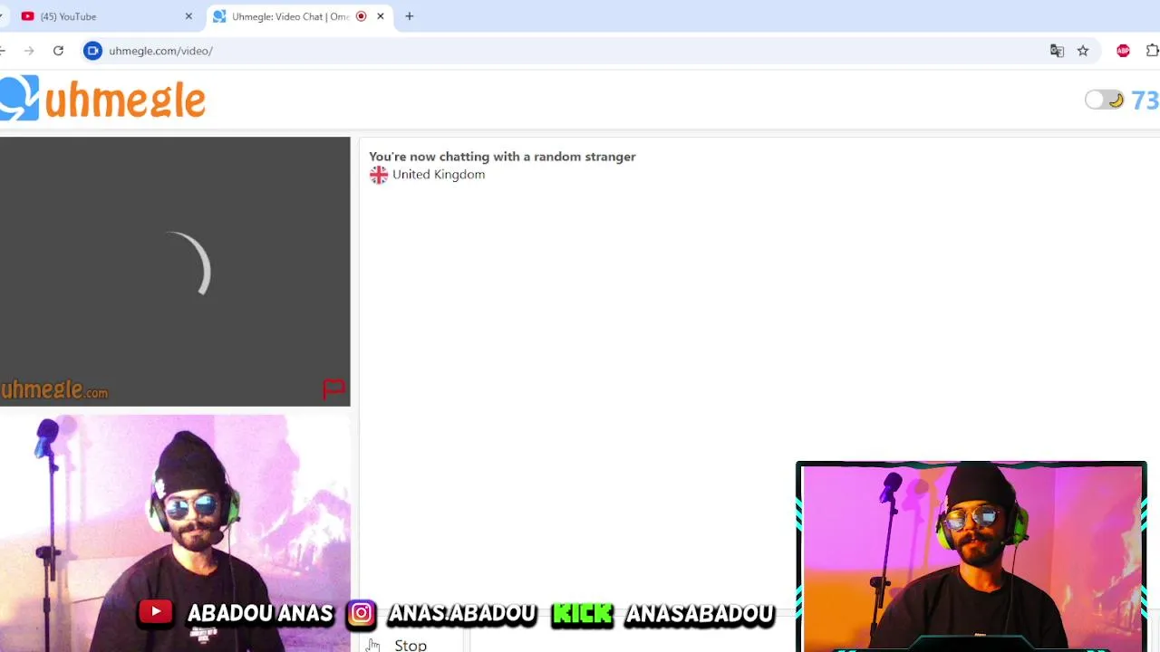The width and height of the screenshot is (1160, 652).
Task: Click the YouTube logo in overlay banner
Action: pyautogui.click(x=156, y=612)
